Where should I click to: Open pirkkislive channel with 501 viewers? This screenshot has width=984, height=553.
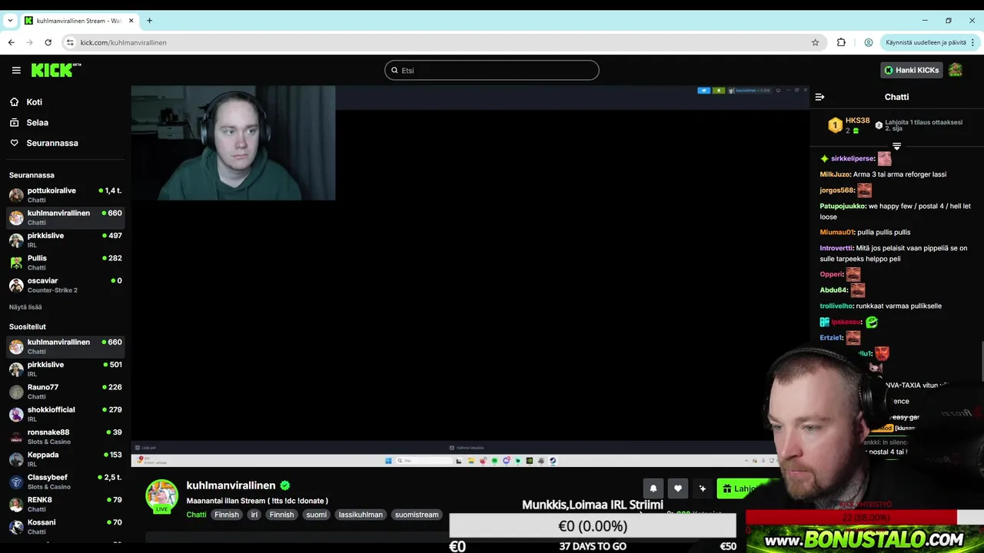65,369
